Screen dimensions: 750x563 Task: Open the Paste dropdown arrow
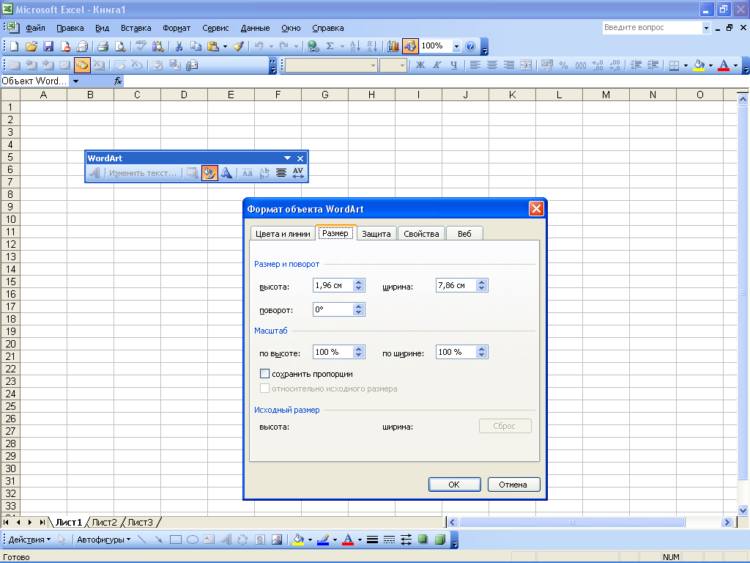(225, 46)
